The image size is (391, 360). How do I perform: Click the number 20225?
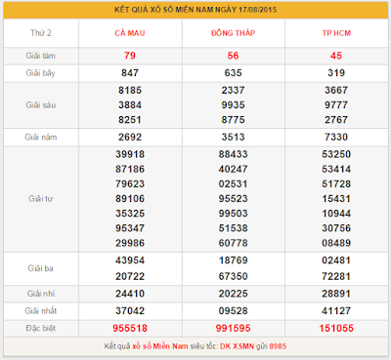[x=233, y=294]
